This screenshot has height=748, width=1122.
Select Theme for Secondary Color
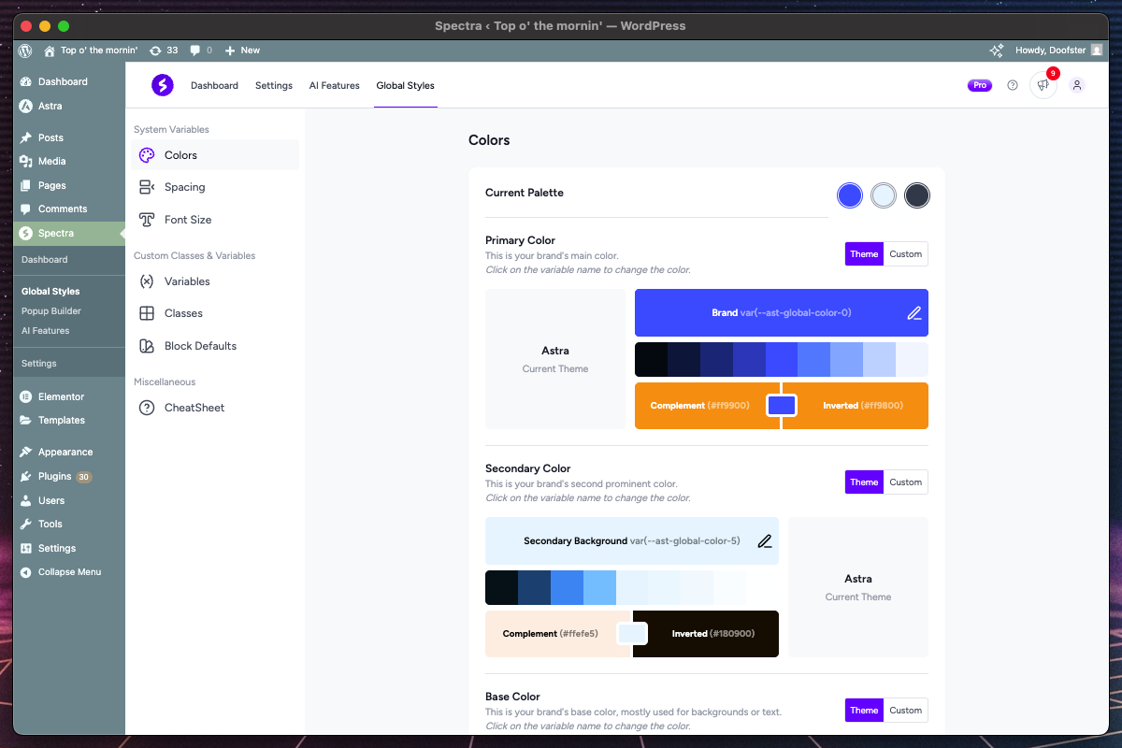[x=864, y=482]
